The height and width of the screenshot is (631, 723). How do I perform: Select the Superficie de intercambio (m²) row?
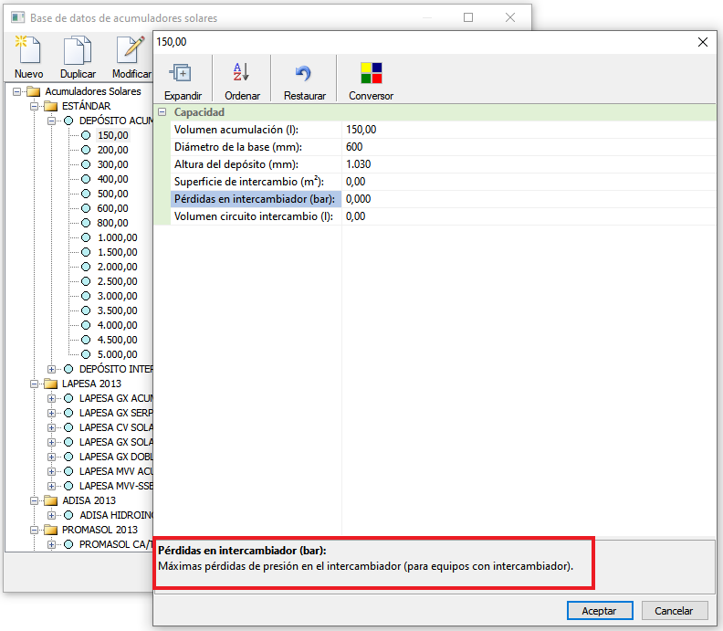point(256,182)
